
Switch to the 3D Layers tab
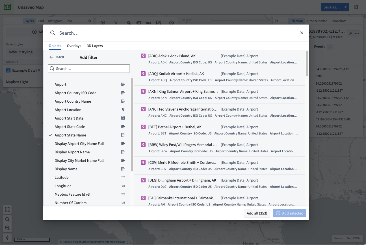click(x=95, y=46)
